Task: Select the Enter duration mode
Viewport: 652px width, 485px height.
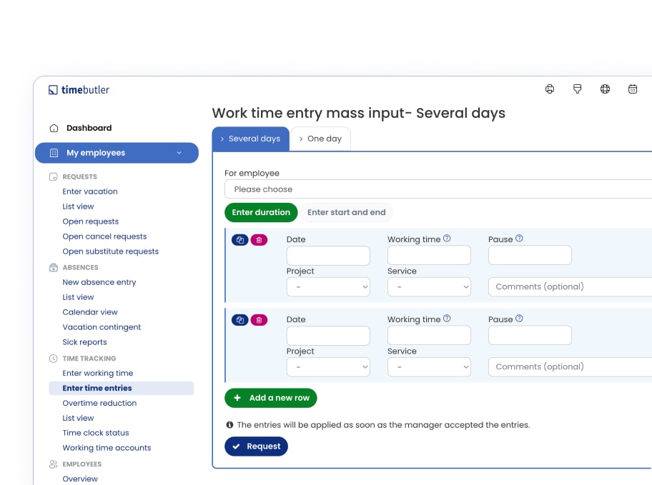Action: pyautogui.click(x=261, y=212)
